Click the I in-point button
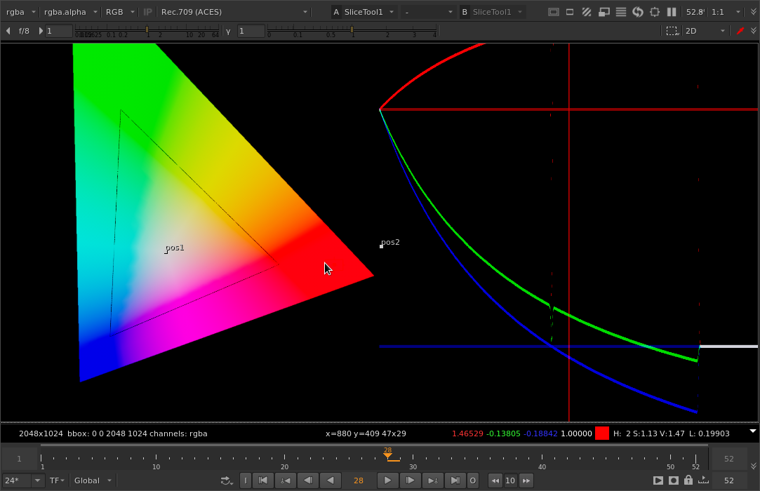 246,480
